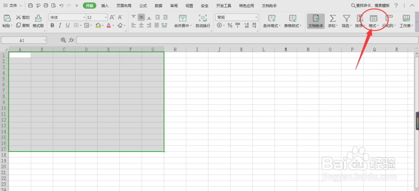419x191 pixels.
Task: Click the percent style icon
Action: 230,26
